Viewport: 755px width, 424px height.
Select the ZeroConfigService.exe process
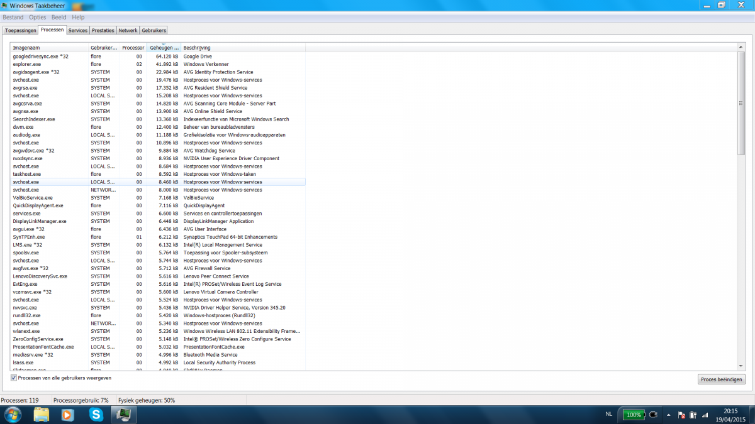pos(158,339)
